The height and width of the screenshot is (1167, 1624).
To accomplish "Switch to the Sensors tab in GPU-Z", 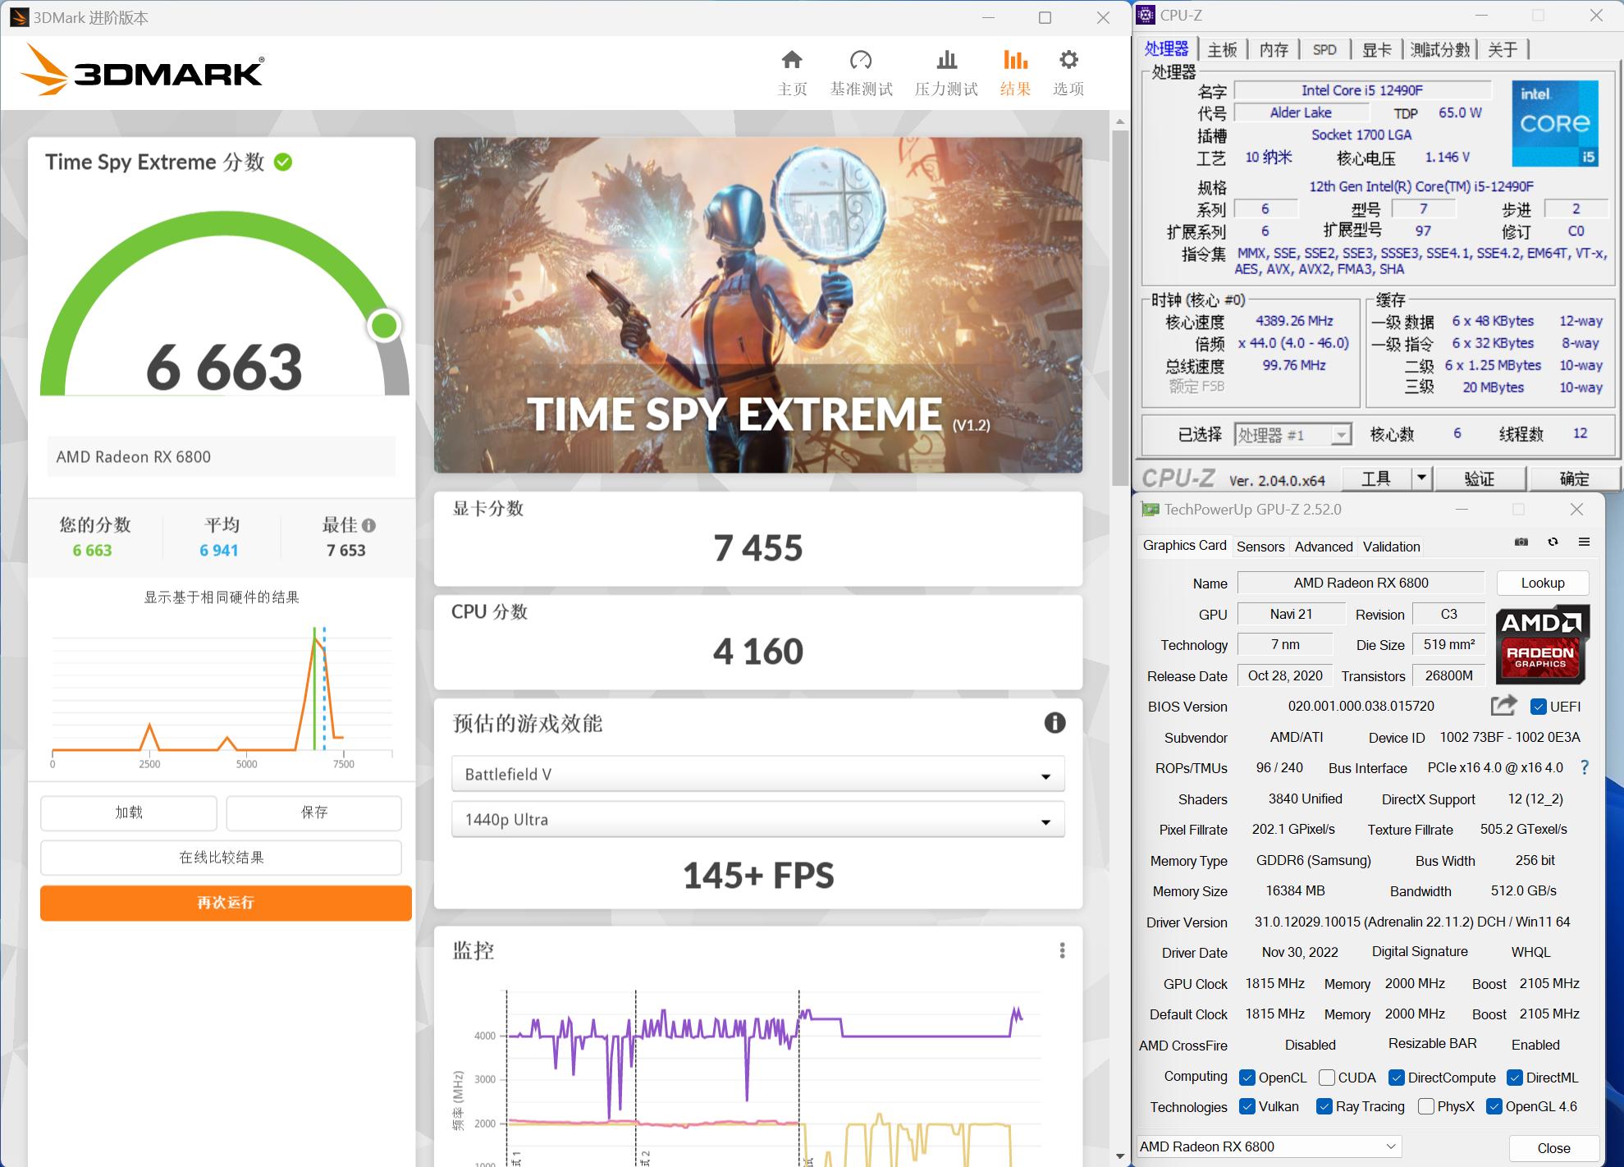I will [x=1260, y=547].
